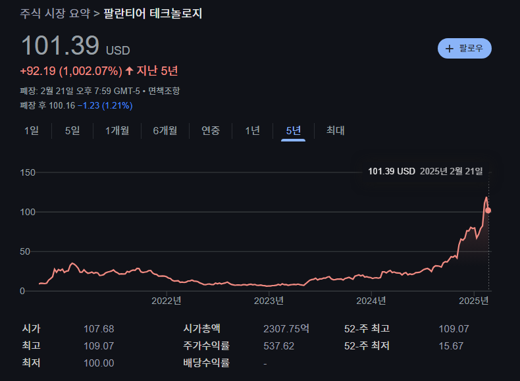
Task: Select the active 5년 tab
Action: click(293, 130)
